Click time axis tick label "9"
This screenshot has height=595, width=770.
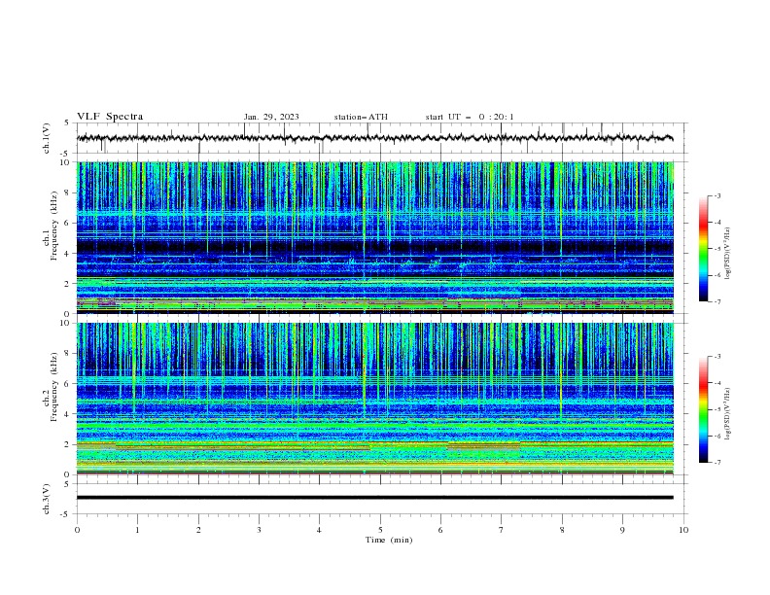coord(622,530)
